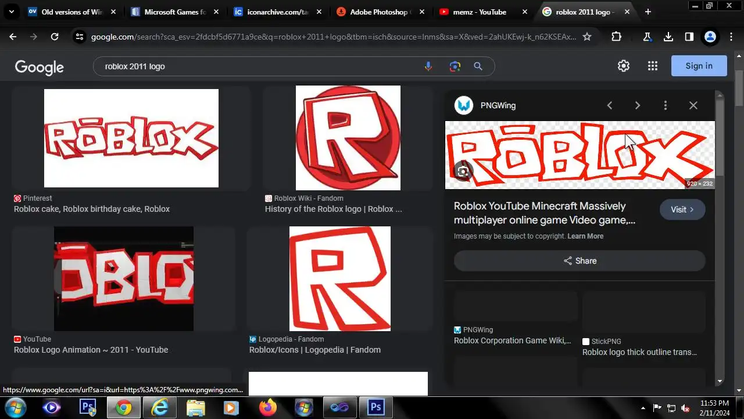Open the new tab plus button
The image size is (744, 419).
click(648, 12)
